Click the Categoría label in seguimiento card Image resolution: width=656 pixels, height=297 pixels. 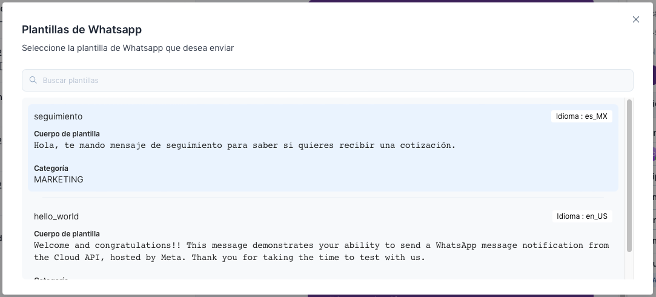51,169
